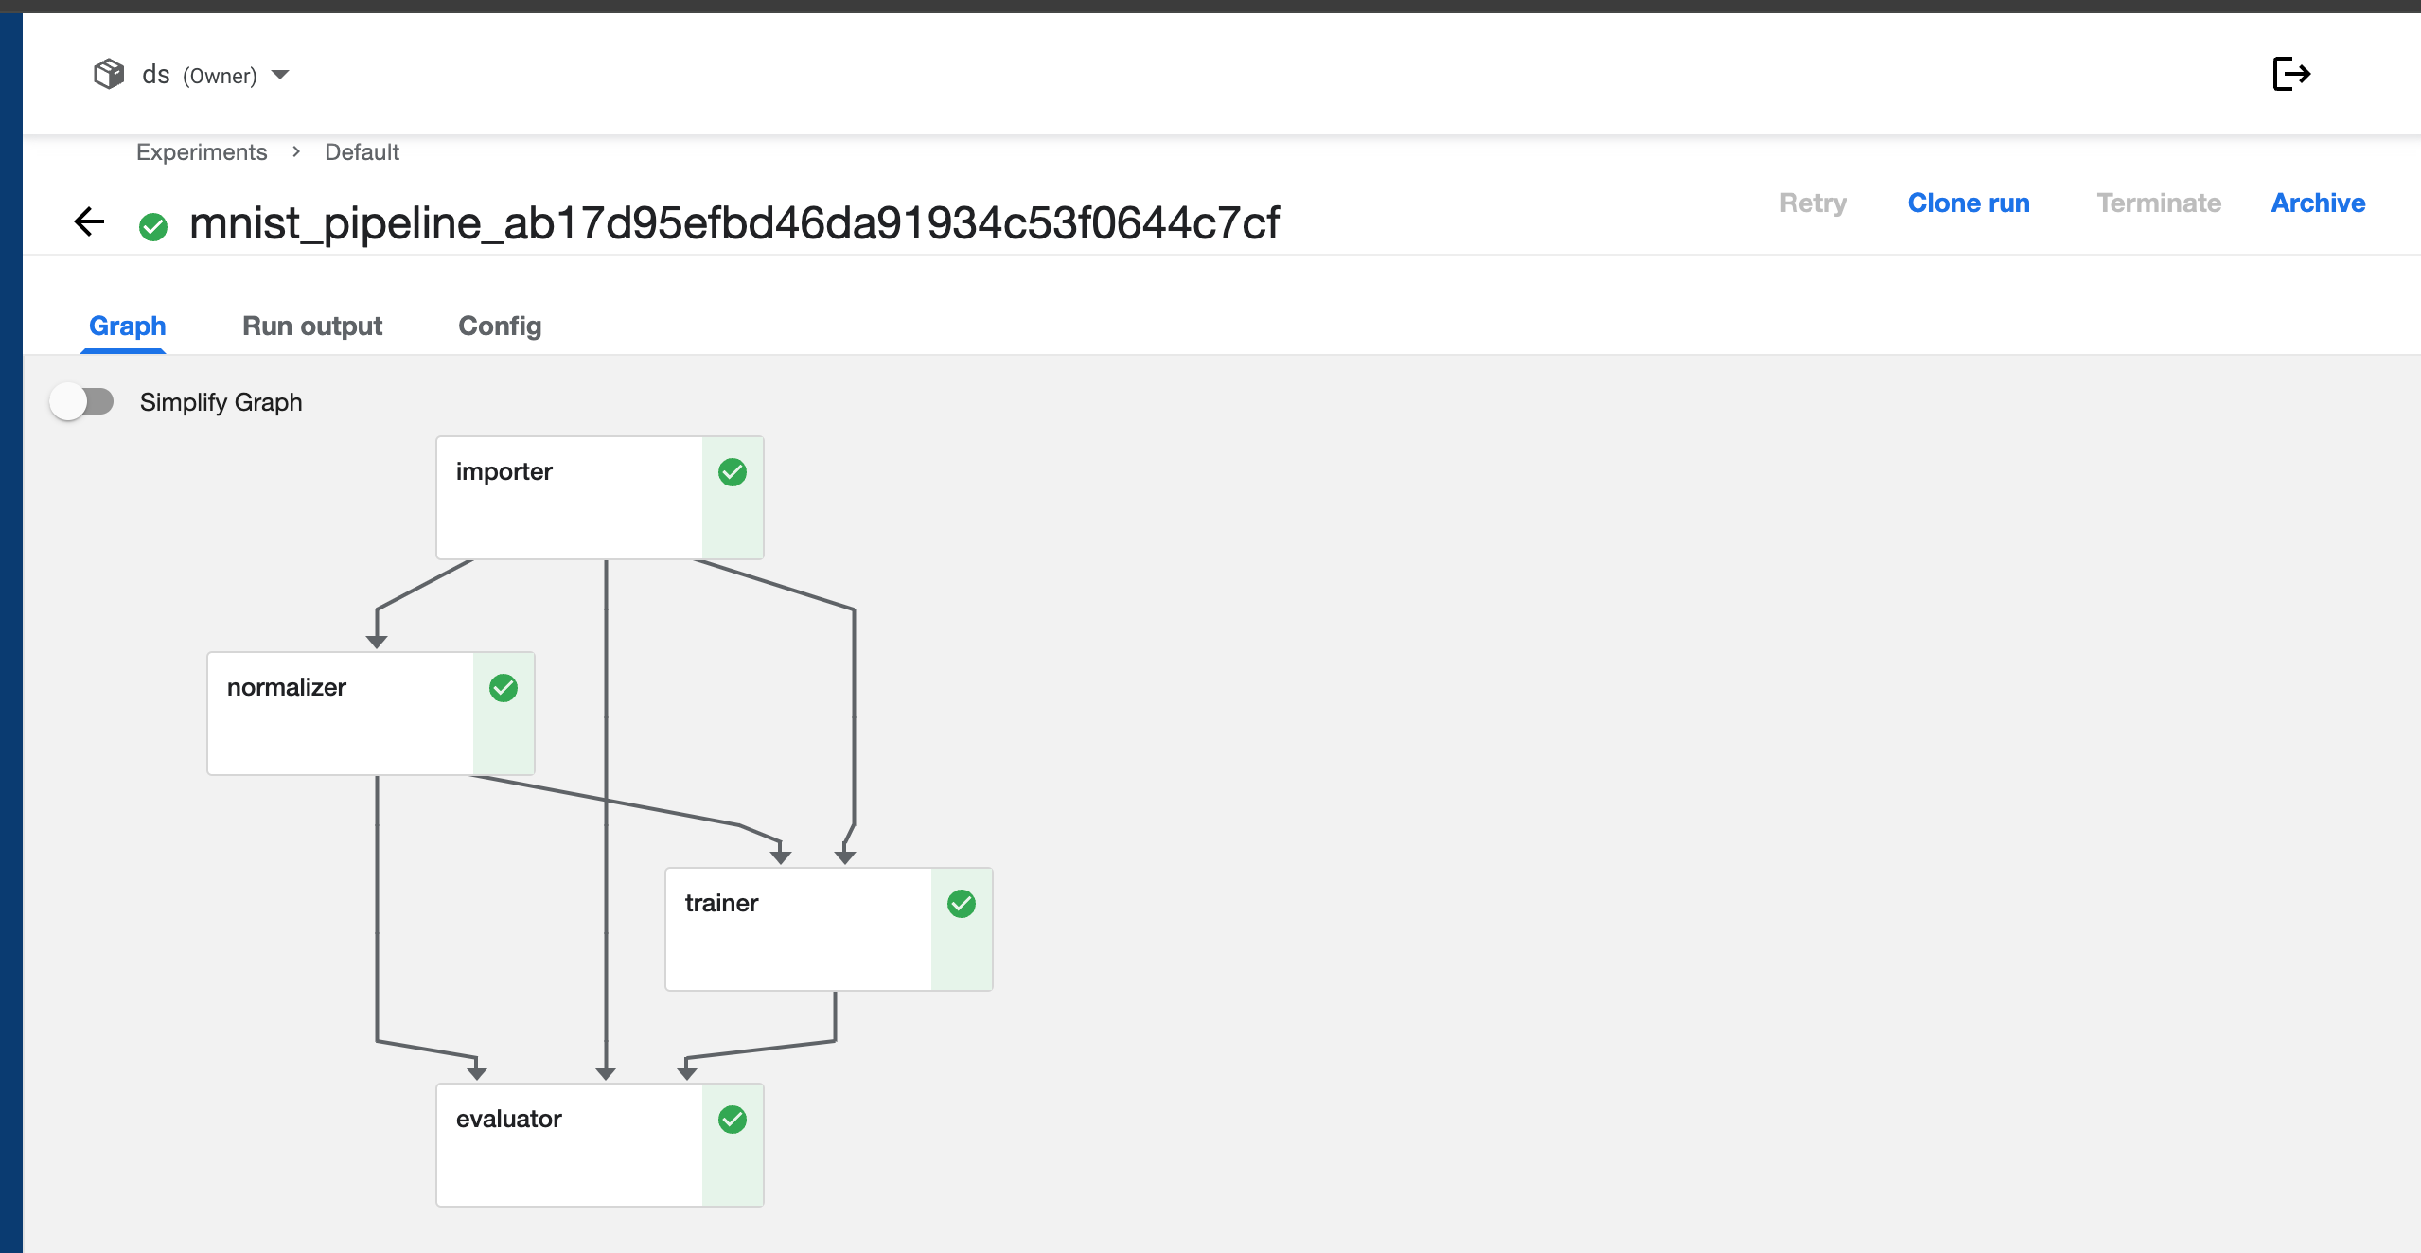This screenshot has height=1253, width=2421.
Task: Click the normalizer node success checkmark
Action: coord(503,688)
